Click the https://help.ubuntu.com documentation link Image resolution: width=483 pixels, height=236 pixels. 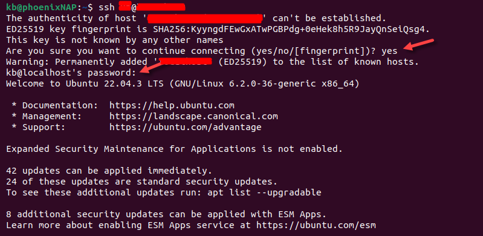pyautogui.click(x=172, y=105)
